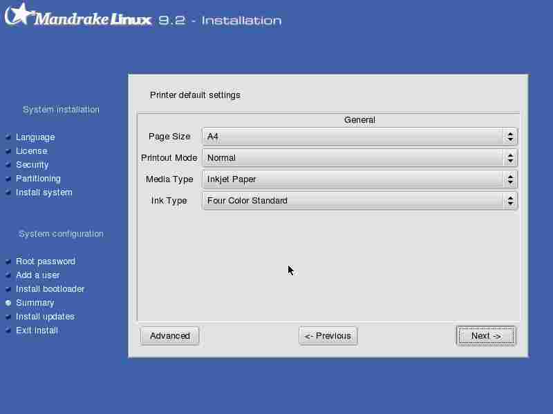The image size is (553, 414).
Task: Click the System installation heading
Action: click(61, 110)
